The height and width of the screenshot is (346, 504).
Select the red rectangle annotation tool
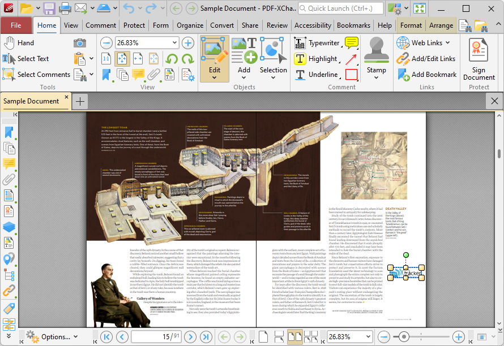click(x=351, y=75)
